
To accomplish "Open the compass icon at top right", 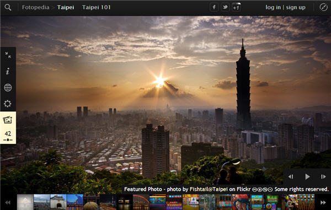I will [323, 7].
